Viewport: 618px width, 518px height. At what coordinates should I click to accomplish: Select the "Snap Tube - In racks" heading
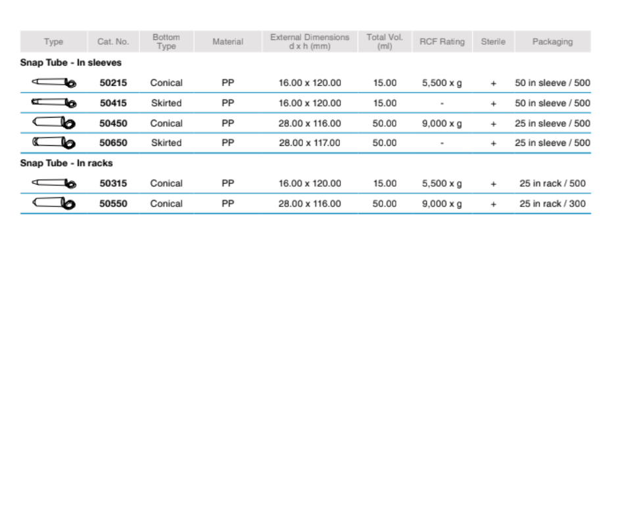point(66,163)
